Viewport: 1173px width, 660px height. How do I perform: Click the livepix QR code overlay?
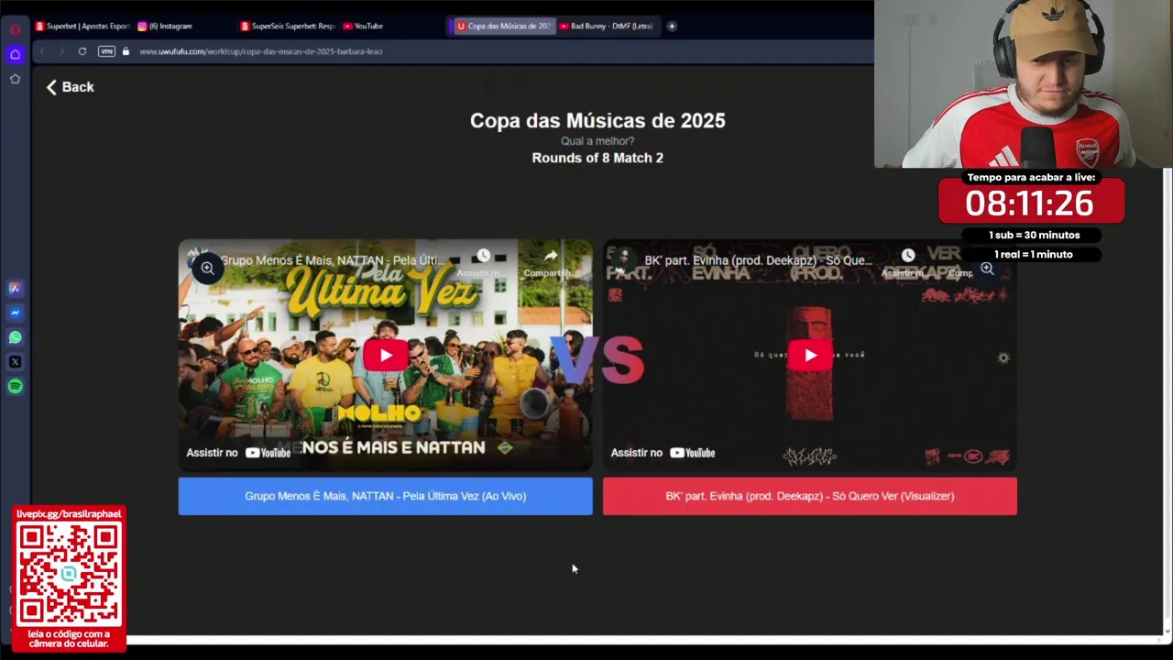(x=69, y=575)
